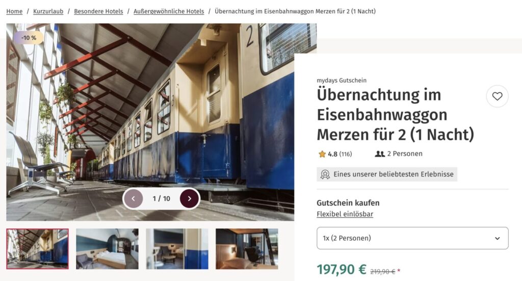
Task: Select first thumbnail of train exterior
Action: point(37,249)
